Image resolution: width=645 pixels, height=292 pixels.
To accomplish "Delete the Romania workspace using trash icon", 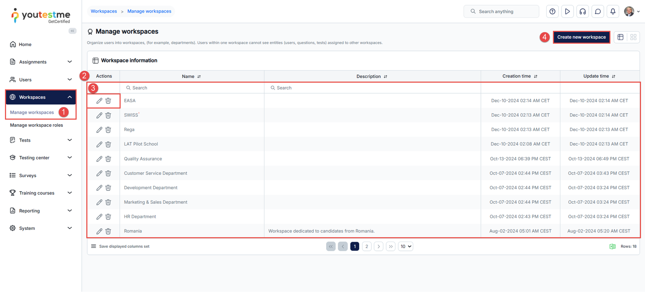I will coord(108,232).
